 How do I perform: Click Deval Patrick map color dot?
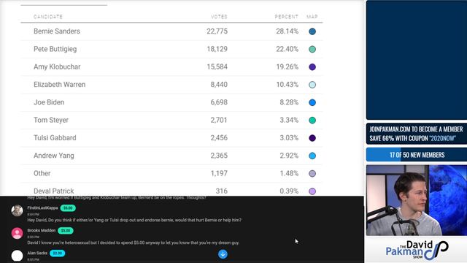(x=312, y=191)
